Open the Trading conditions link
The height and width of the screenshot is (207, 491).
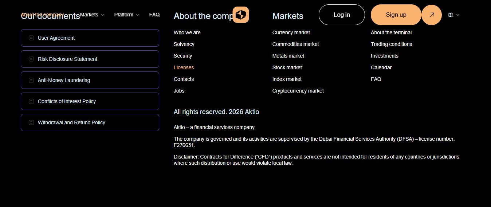(392, 44)
